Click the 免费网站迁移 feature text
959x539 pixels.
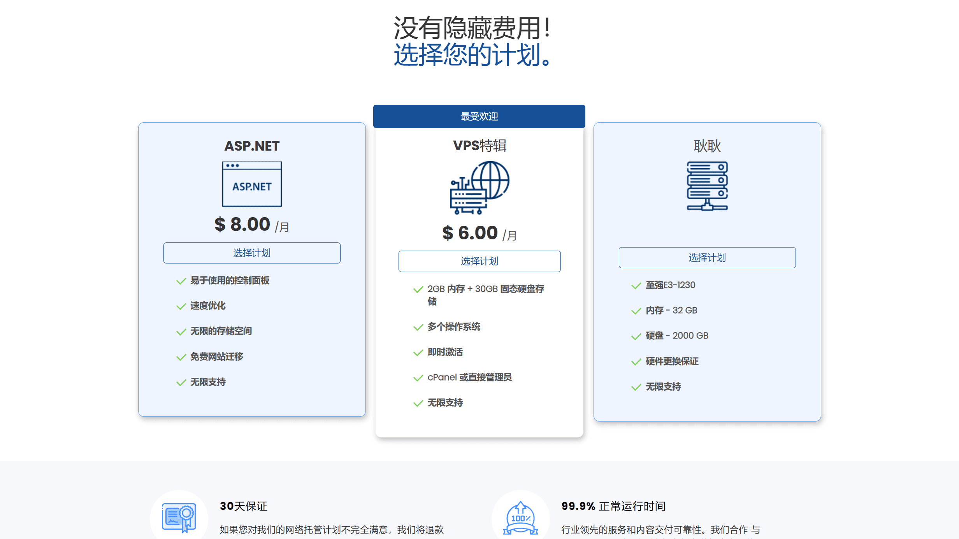click(217, 356)
